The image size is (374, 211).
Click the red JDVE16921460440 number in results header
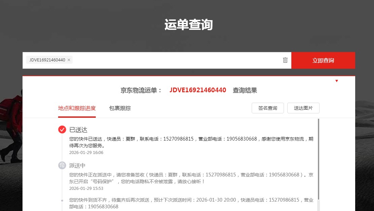tap(198, 90)
